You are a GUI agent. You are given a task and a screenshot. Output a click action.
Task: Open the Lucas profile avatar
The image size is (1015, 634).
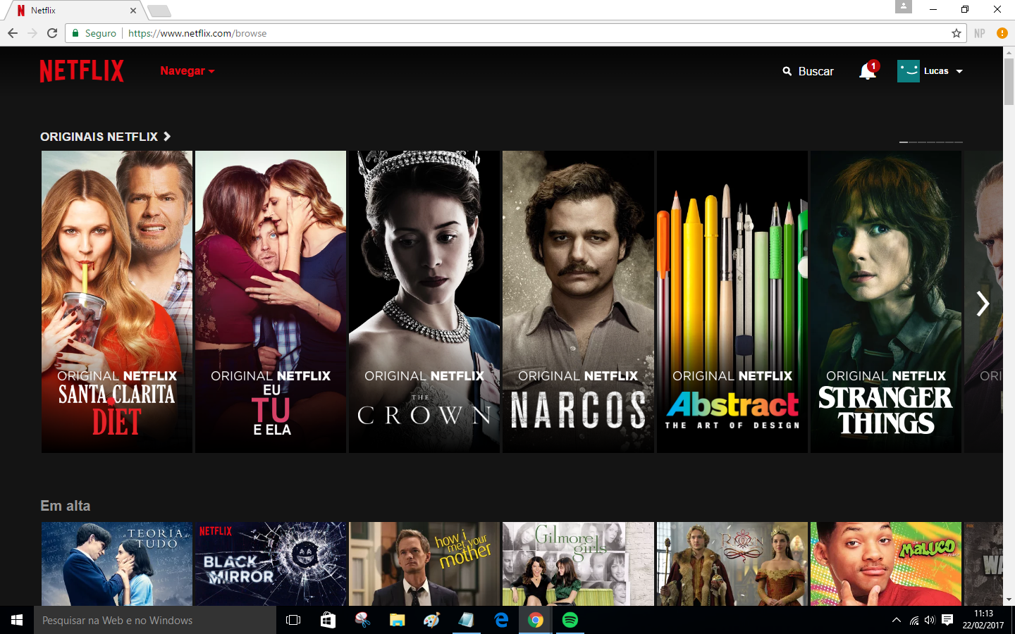point(909,71)
